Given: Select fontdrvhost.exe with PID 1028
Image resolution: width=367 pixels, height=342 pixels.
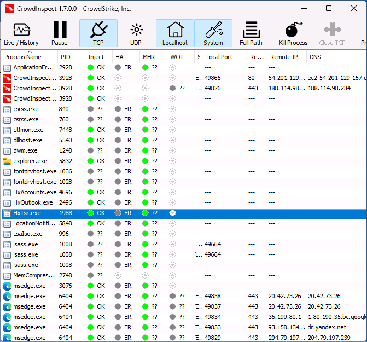Looking at the screenshot, I should tap(184, 182).
